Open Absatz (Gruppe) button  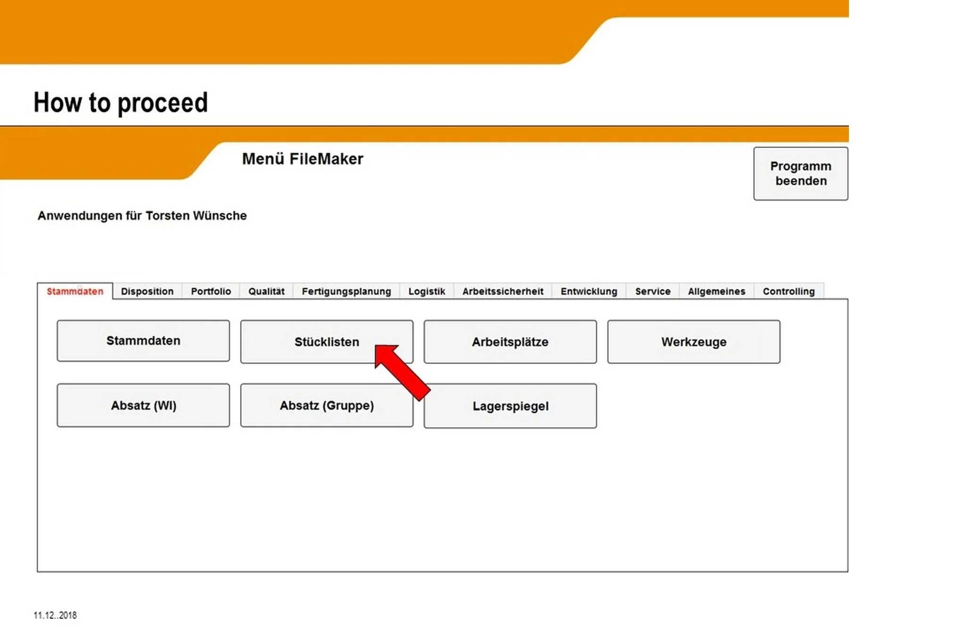tap(326, 405)
